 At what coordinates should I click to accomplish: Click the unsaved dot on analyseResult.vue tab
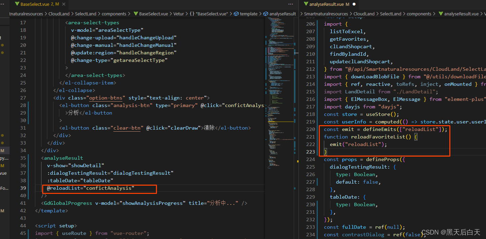(354, 4)
